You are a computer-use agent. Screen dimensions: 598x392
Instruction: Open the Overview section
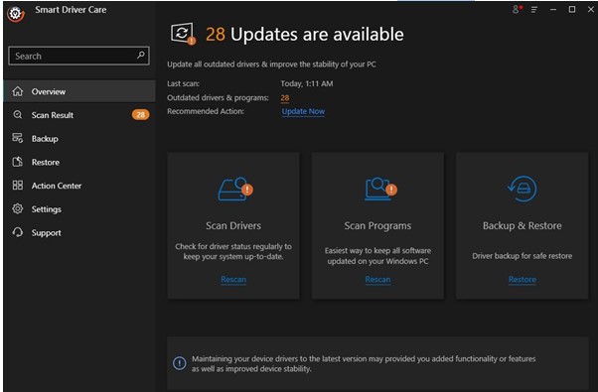click(x=79, y=91)
